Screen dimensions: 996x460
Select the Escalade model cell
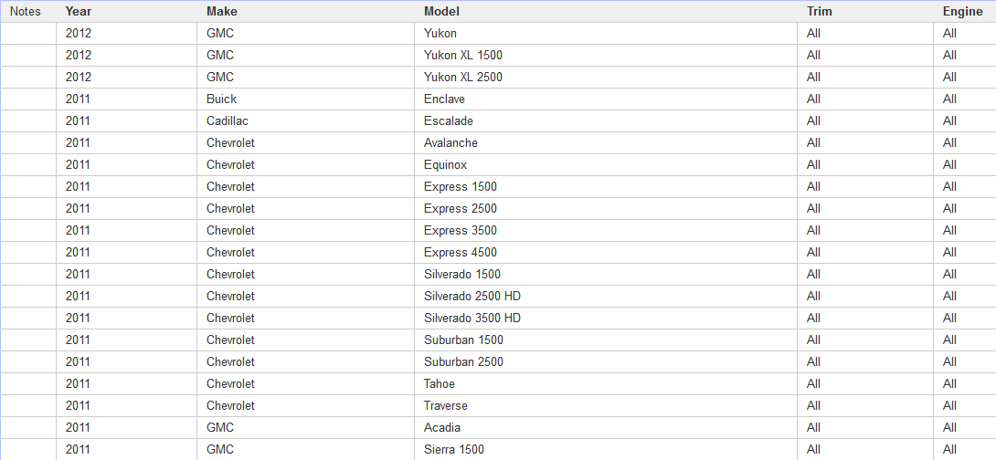coord(448,120)
